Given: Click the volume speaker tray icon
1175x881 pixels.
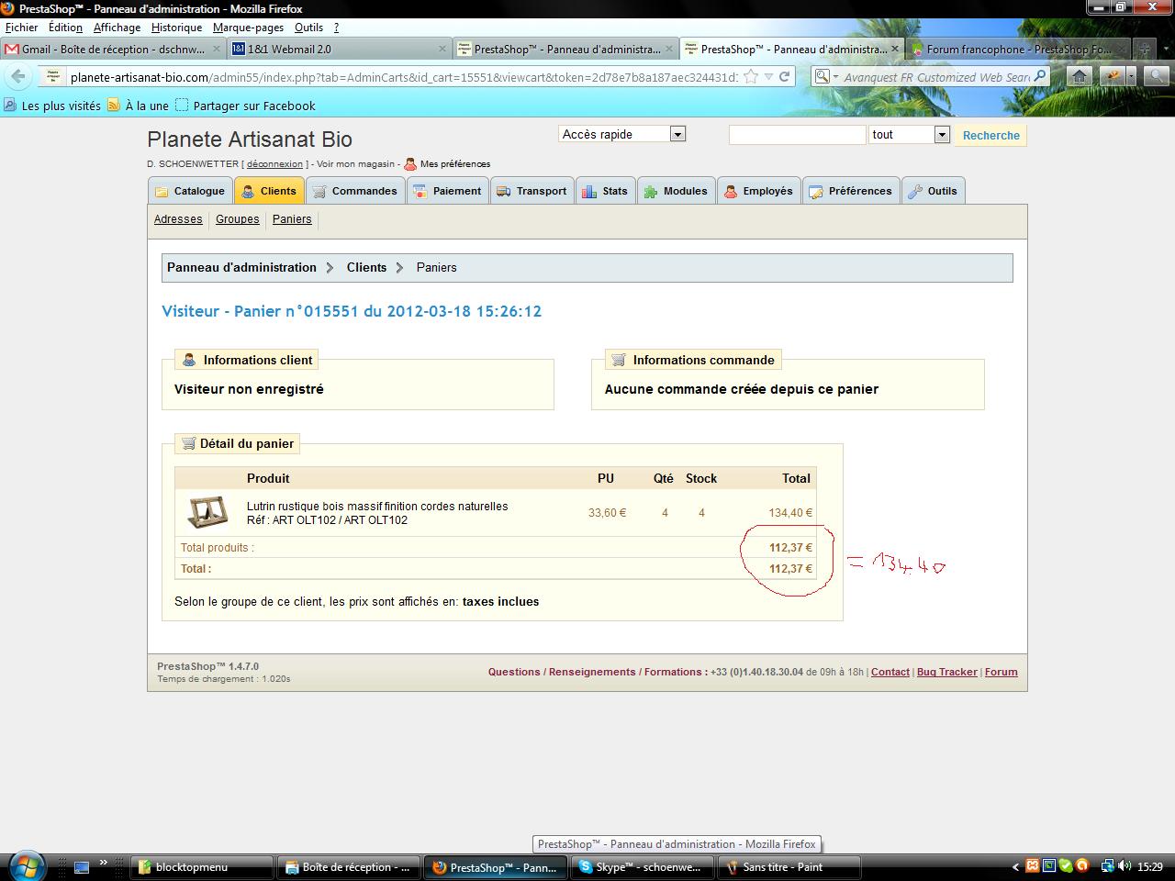Looking at the screenshot, I should (x=1125, y=865).
